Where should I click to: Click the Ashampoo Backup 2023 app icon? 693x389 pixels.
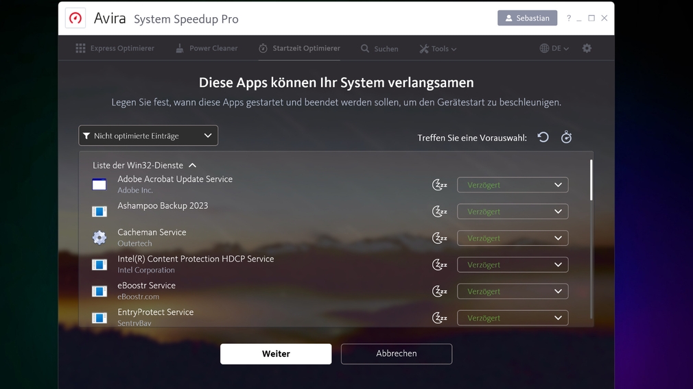click(99, 211)
